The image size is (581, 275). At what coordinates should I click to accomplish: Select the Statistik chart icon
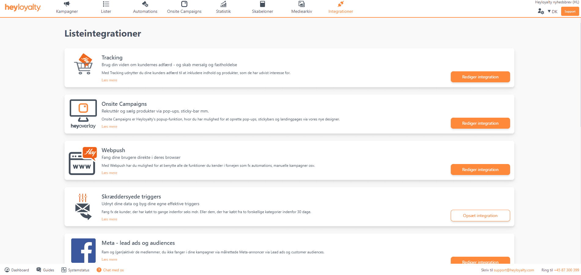tap(223, 4)
